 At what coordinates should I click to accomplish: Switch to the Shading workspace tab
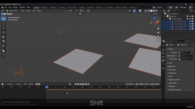coord(82,8)
